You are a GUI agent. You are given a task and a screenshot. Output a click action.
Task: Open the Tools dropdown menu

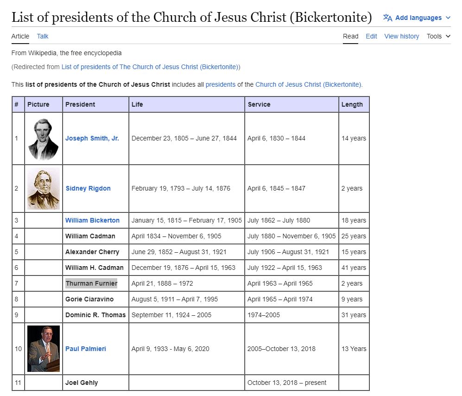438,36
